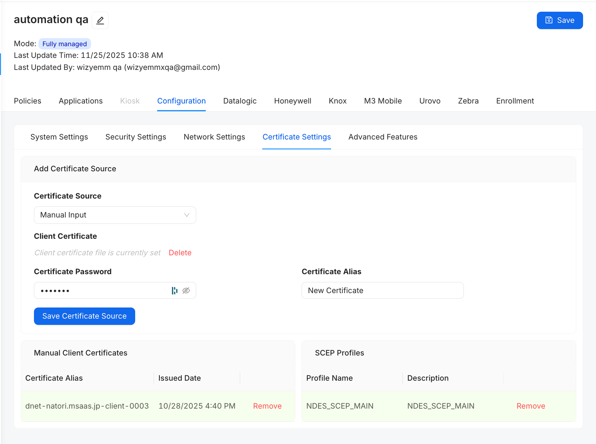
Task: Remove the NDES_SCEP_MAIN profile
Action: click(531, 406)
